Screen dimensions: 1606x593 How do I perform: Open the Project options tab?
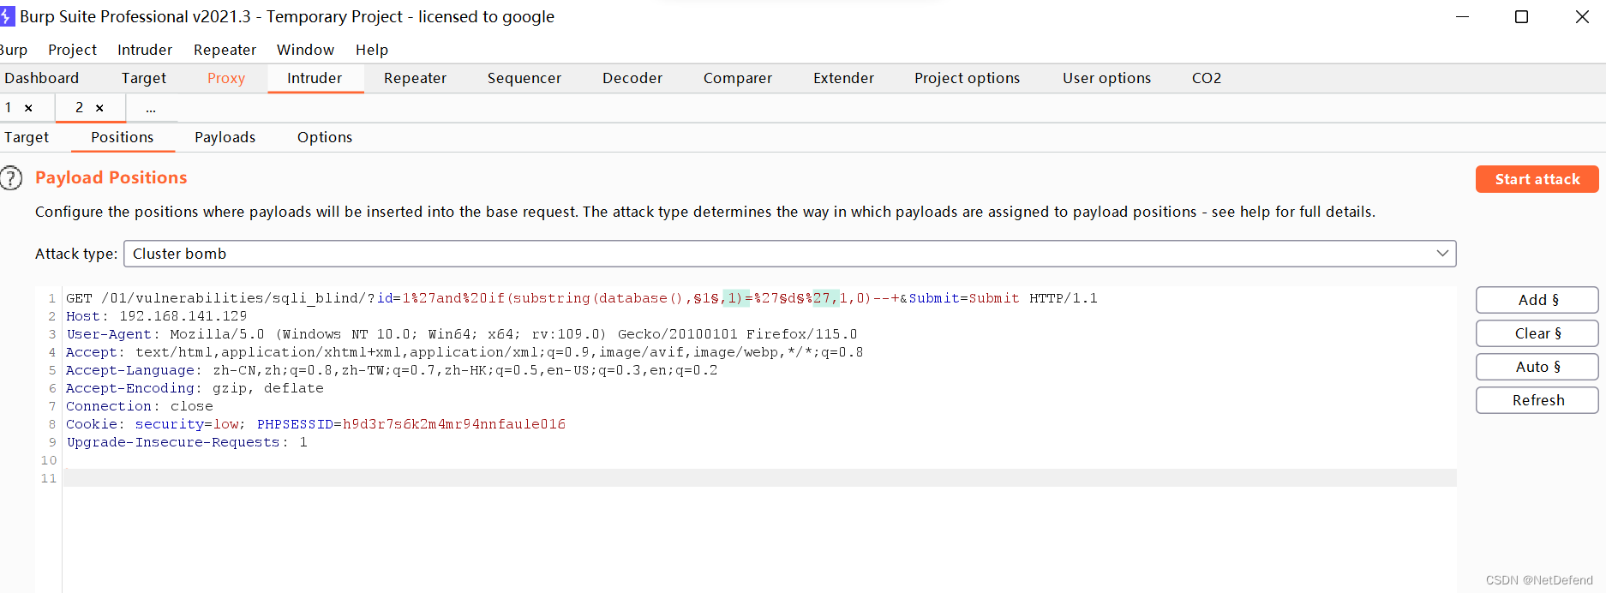pyautogui.click(x=967, y=78)
